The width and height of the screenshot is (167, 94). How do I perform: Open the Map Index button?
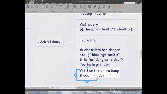[90, 7]
